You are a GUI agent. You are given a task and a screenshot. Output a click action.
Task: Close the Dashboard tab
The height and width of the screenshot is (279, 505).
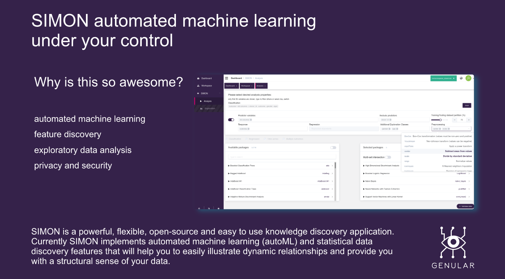237,86
